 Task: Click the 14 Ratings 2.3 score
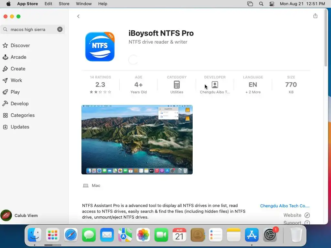[100, 85]
